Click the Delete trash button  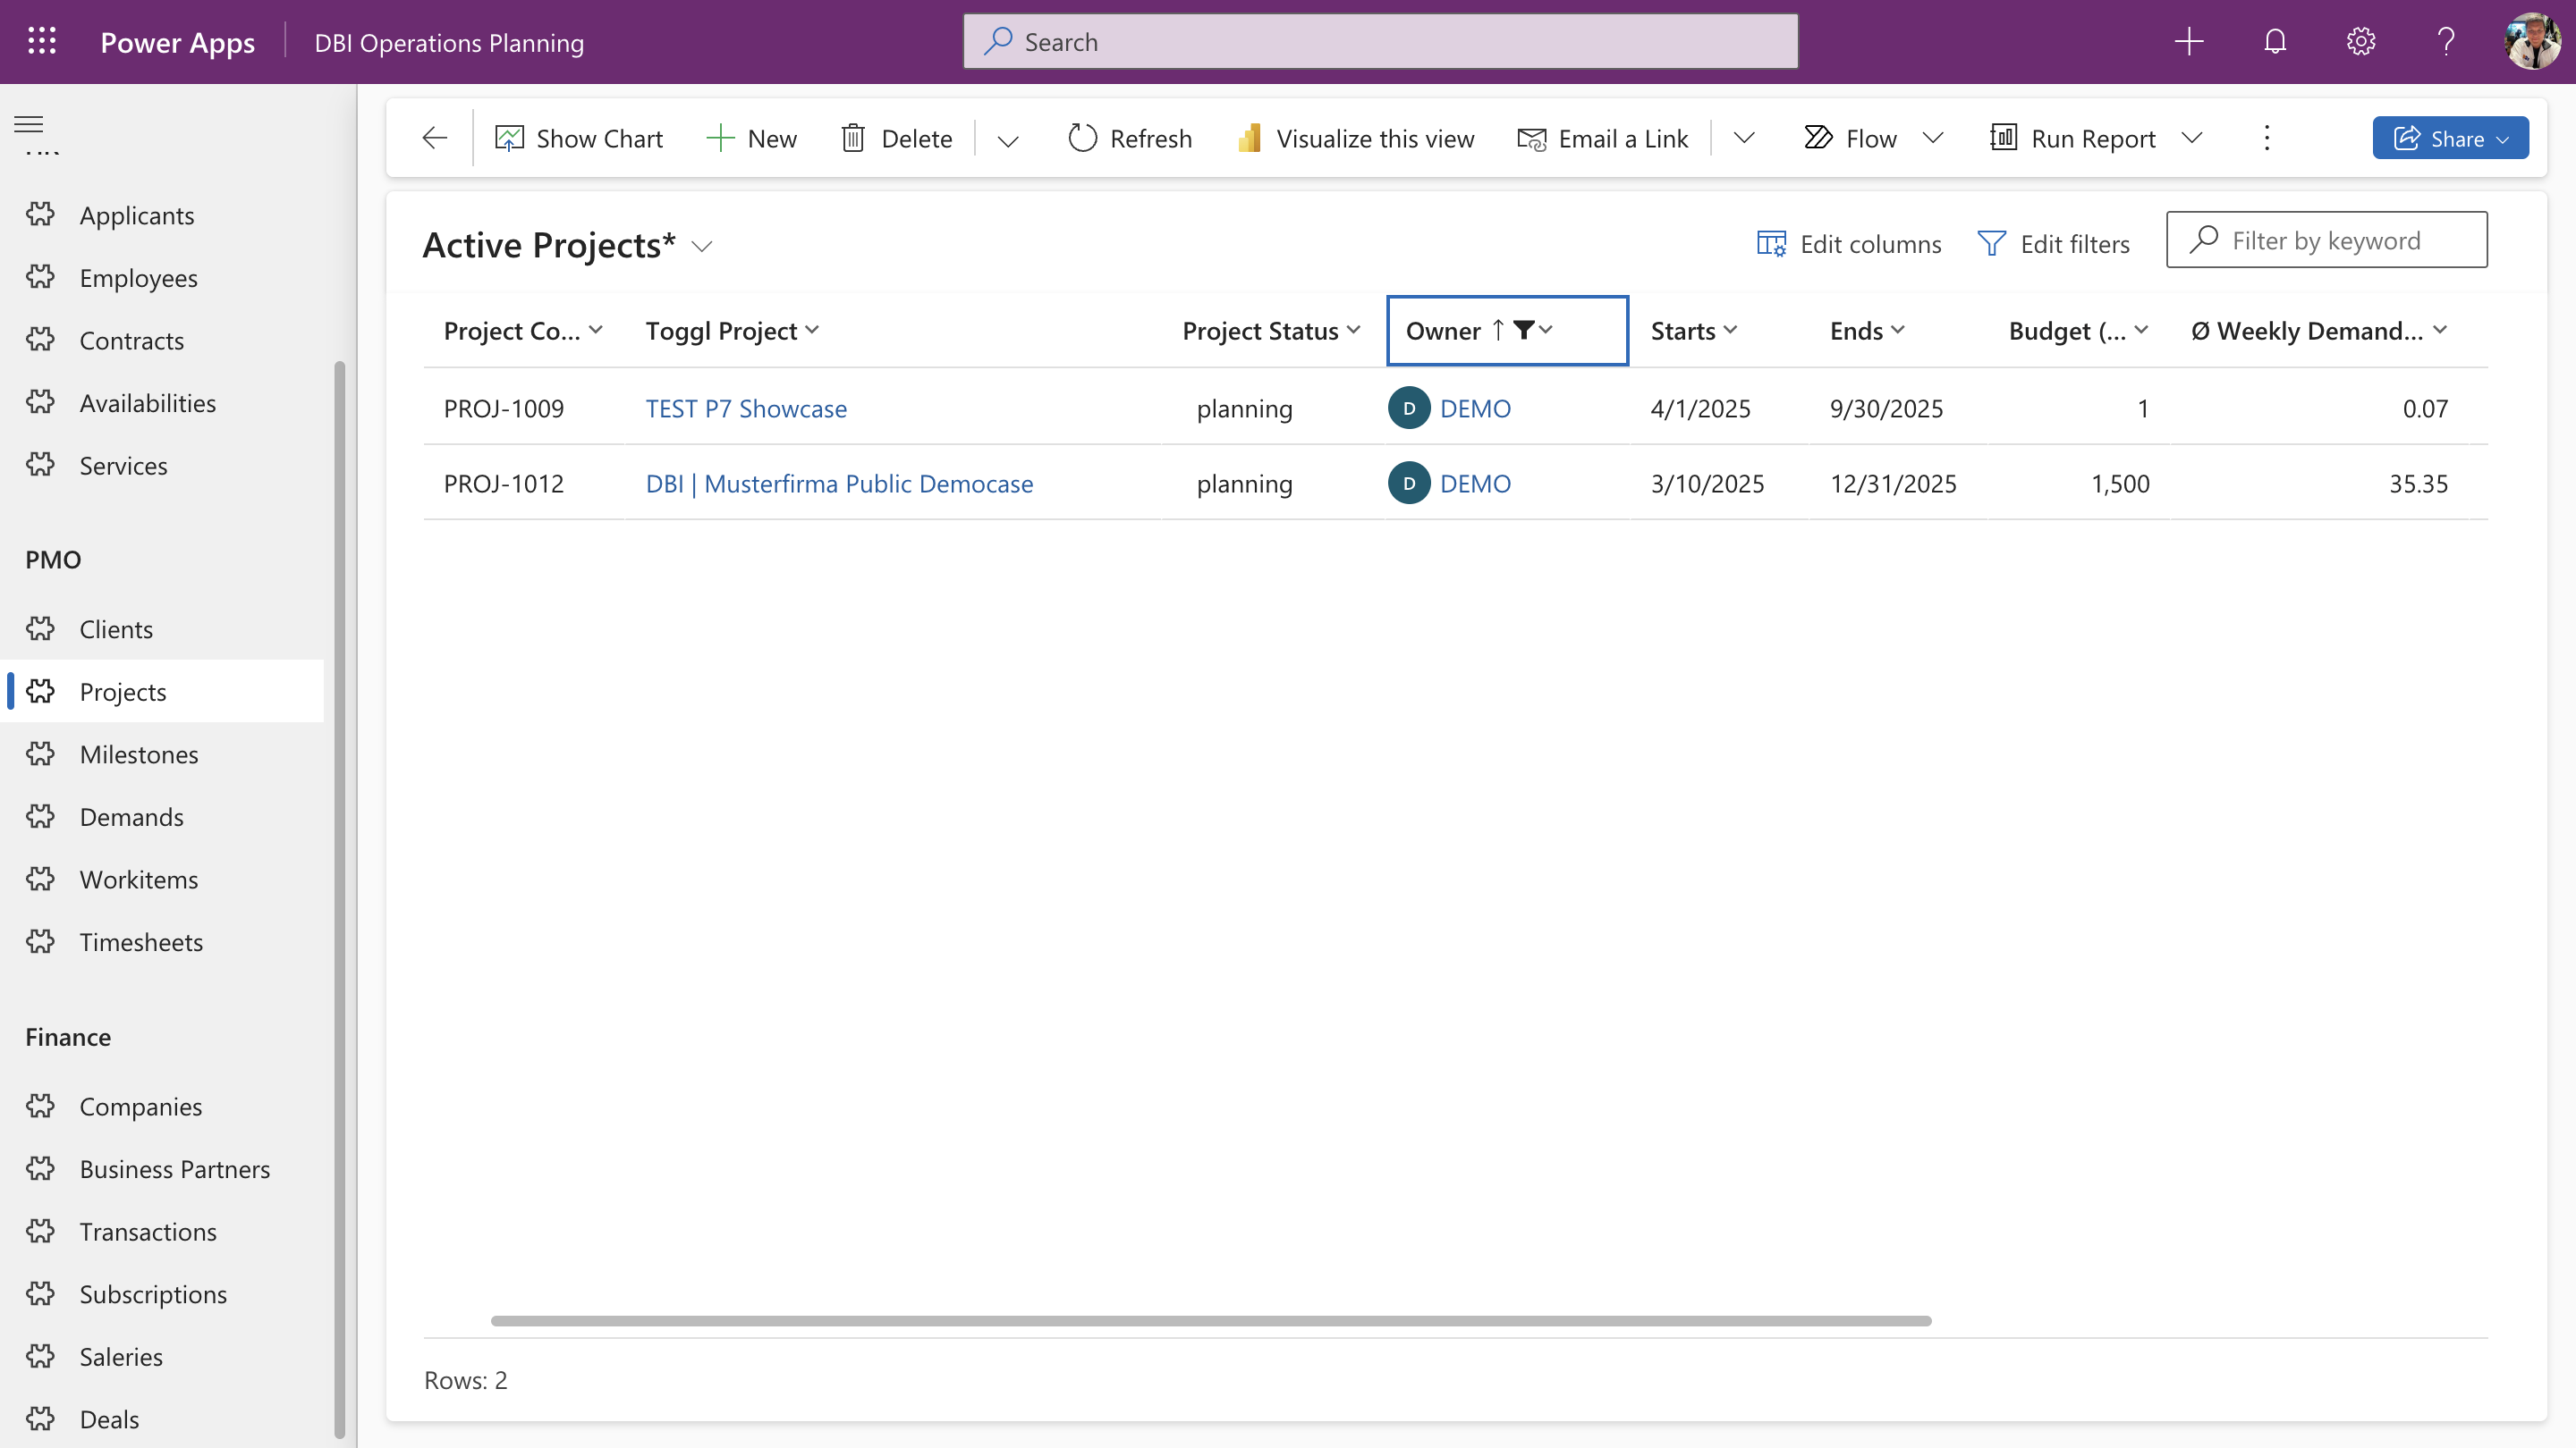[897, 138]
